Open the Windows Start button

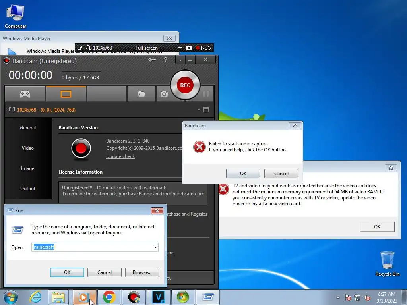11,297
